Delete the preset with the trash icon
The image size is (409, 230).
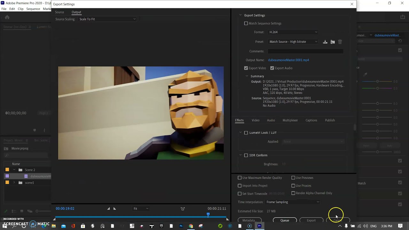[340, 42]
